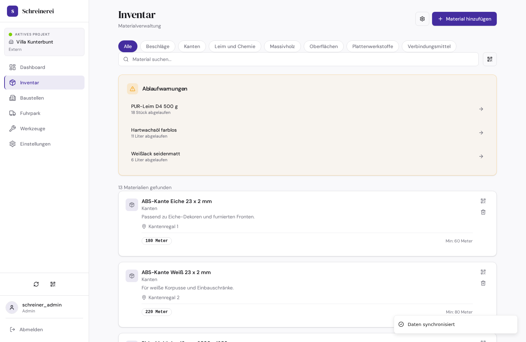Click the 220 Meter stock badge

(157, 312)
